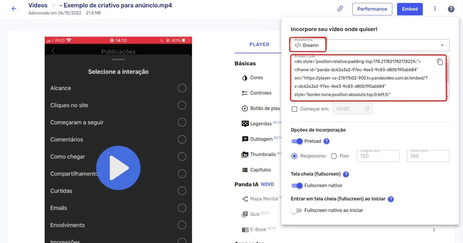
Task: Enable the Começar em checkbox
Action: tap(294, 109)
